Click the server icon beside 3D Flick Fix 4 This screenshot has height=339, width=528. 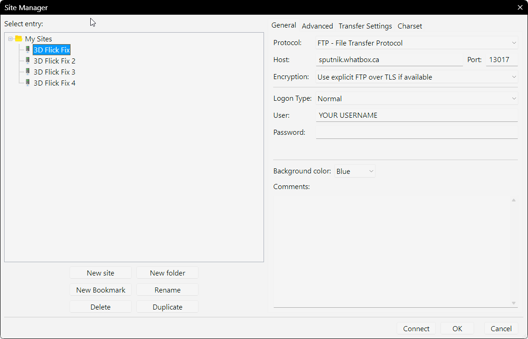(x=28, y=83)
